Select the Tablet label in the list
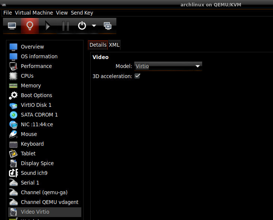The width and height of the screenshot is (273, 220). 28,154
